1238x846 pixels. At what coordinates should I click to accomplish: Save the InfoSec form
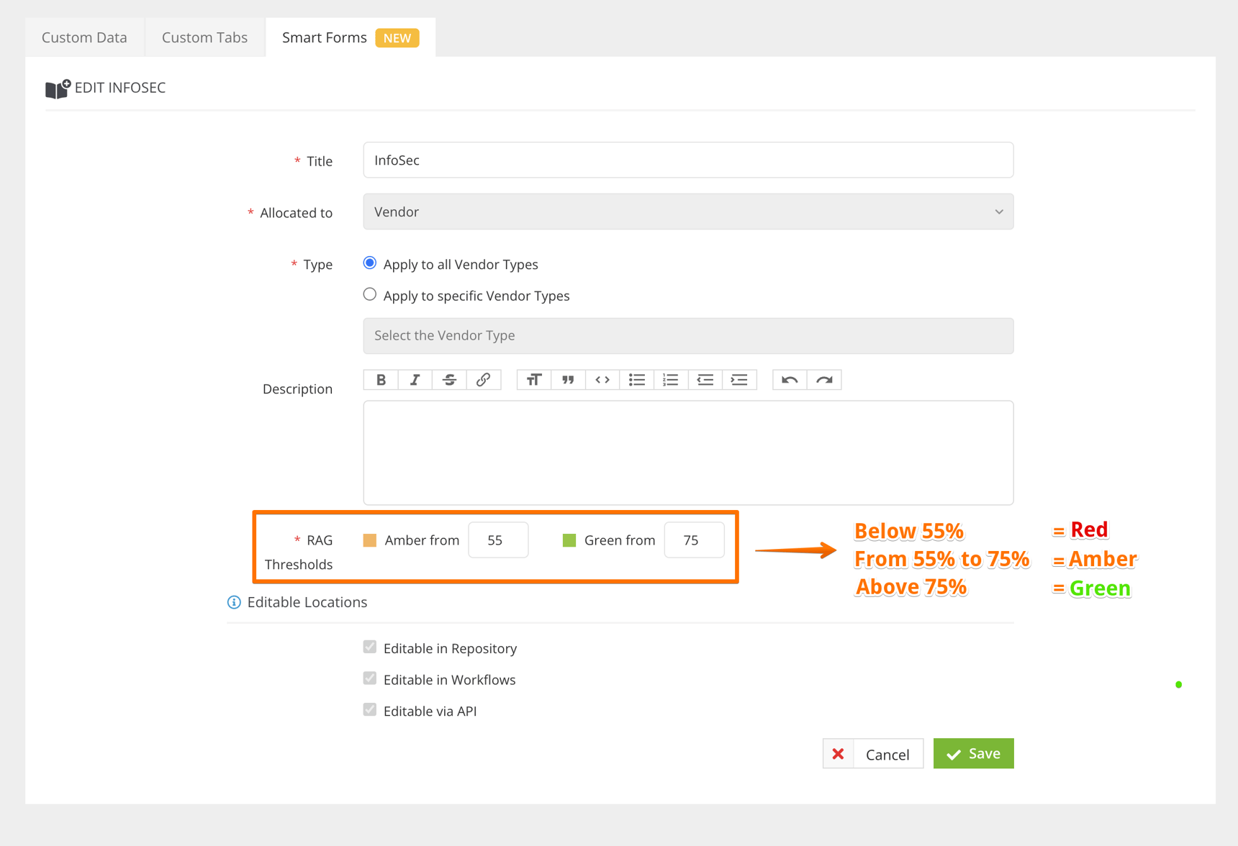pos(973,753)
